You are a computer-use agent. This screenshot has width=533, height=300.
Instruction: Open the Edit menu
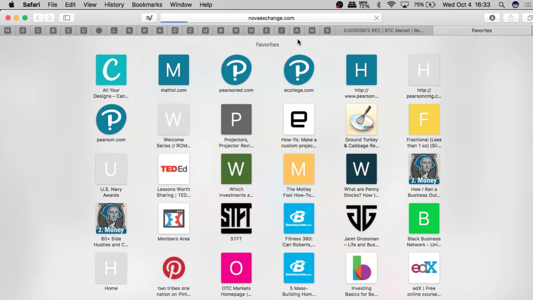point(70,5)
